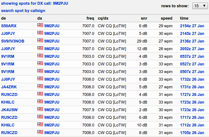Image resolution: width=209 pixels, height=137 pixels.
Task: Open 9V1RM link in 0527z row
Action: click(x=8, y=64)
